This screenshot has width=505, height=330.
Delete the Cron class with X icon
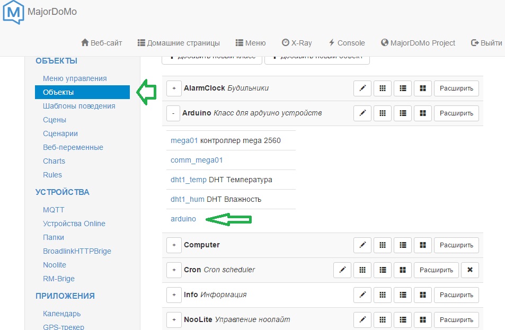[470, 270]
